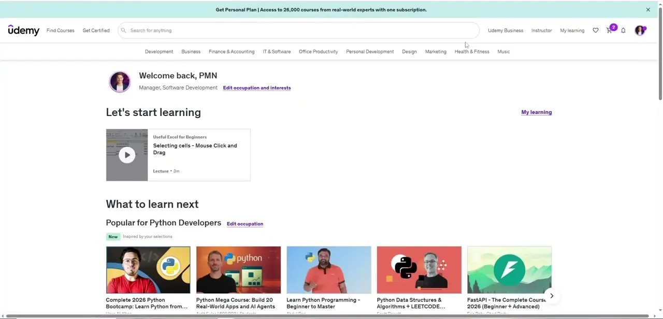Click the Udemy logo

pos(24,31)
